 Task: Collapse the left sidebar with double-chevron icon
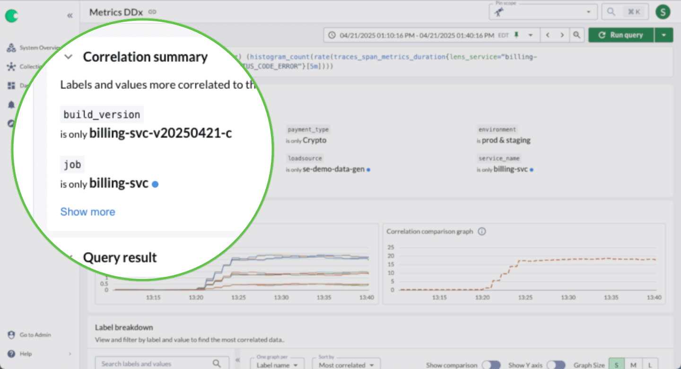[70, 16]
